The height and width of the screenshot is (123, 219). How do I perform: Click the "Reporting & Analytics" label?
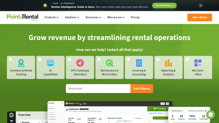click(168, 72)
